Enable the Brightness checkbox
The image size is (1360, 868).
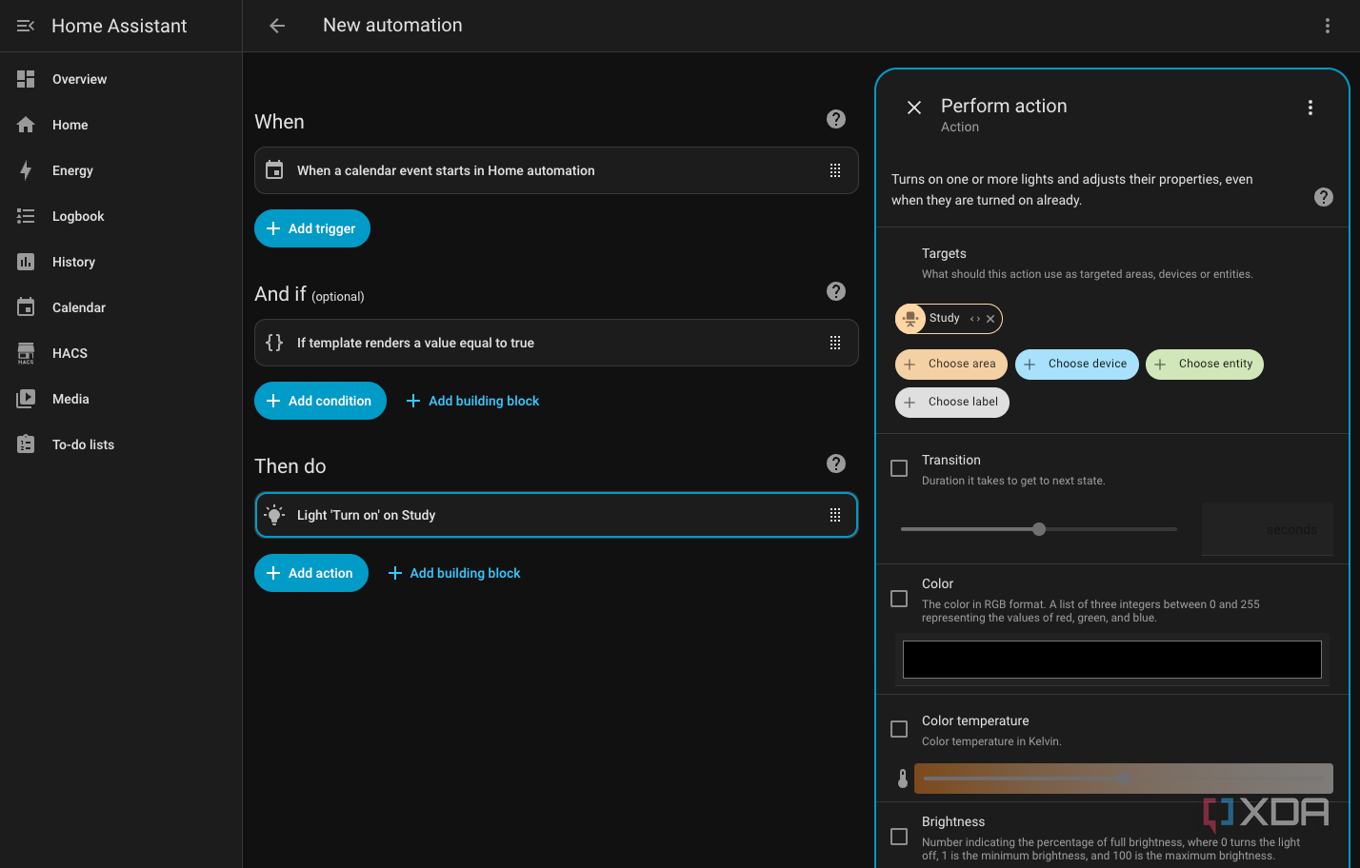point(899,837)
